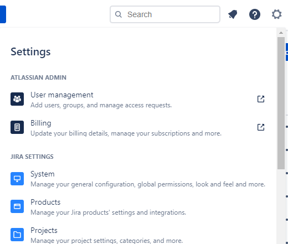Open the notifications bell
Screen dimensions: 288x244
click(233, 14)
